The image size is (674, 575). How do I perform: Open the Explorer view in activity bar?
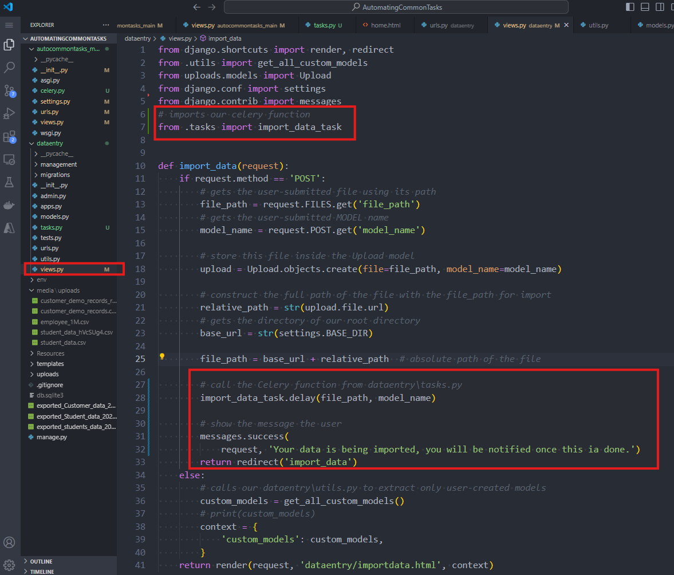(x=9, y=44)
